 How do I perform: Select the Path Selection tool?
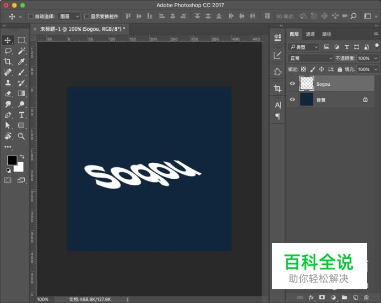8,125
